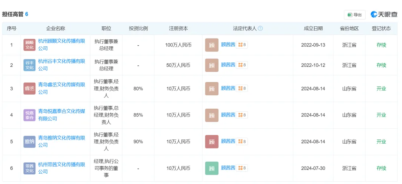Click related-companies badge 8 in row 4

tap(242, 115)
